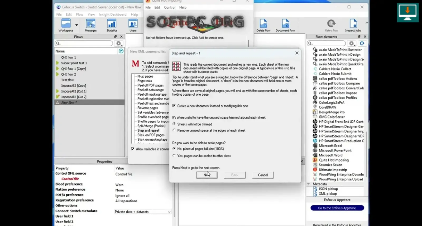
Task: Select the XML pickup flow element
Action: [328, 194]
